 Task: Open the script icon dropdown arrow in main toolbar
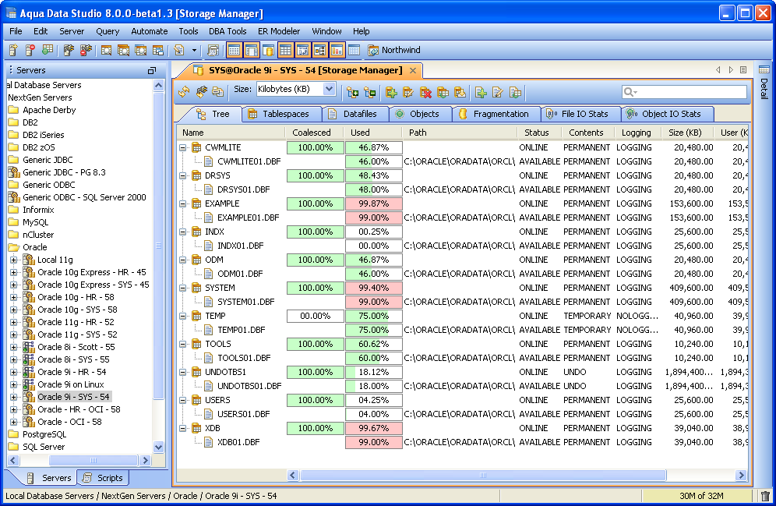(194, 50)
